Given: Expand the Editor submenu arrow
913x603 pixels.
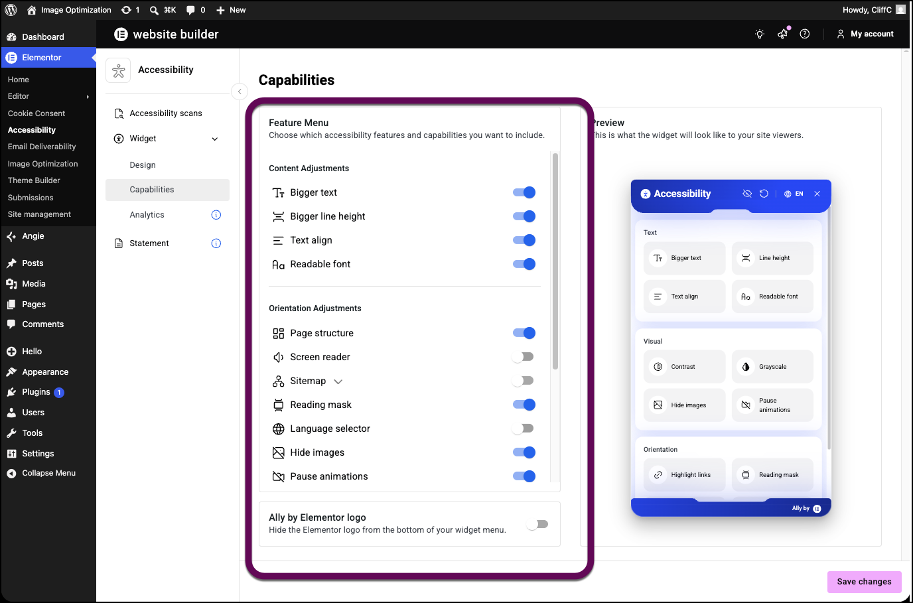Looking at the screenshot, I should click(x=88, y=97).
